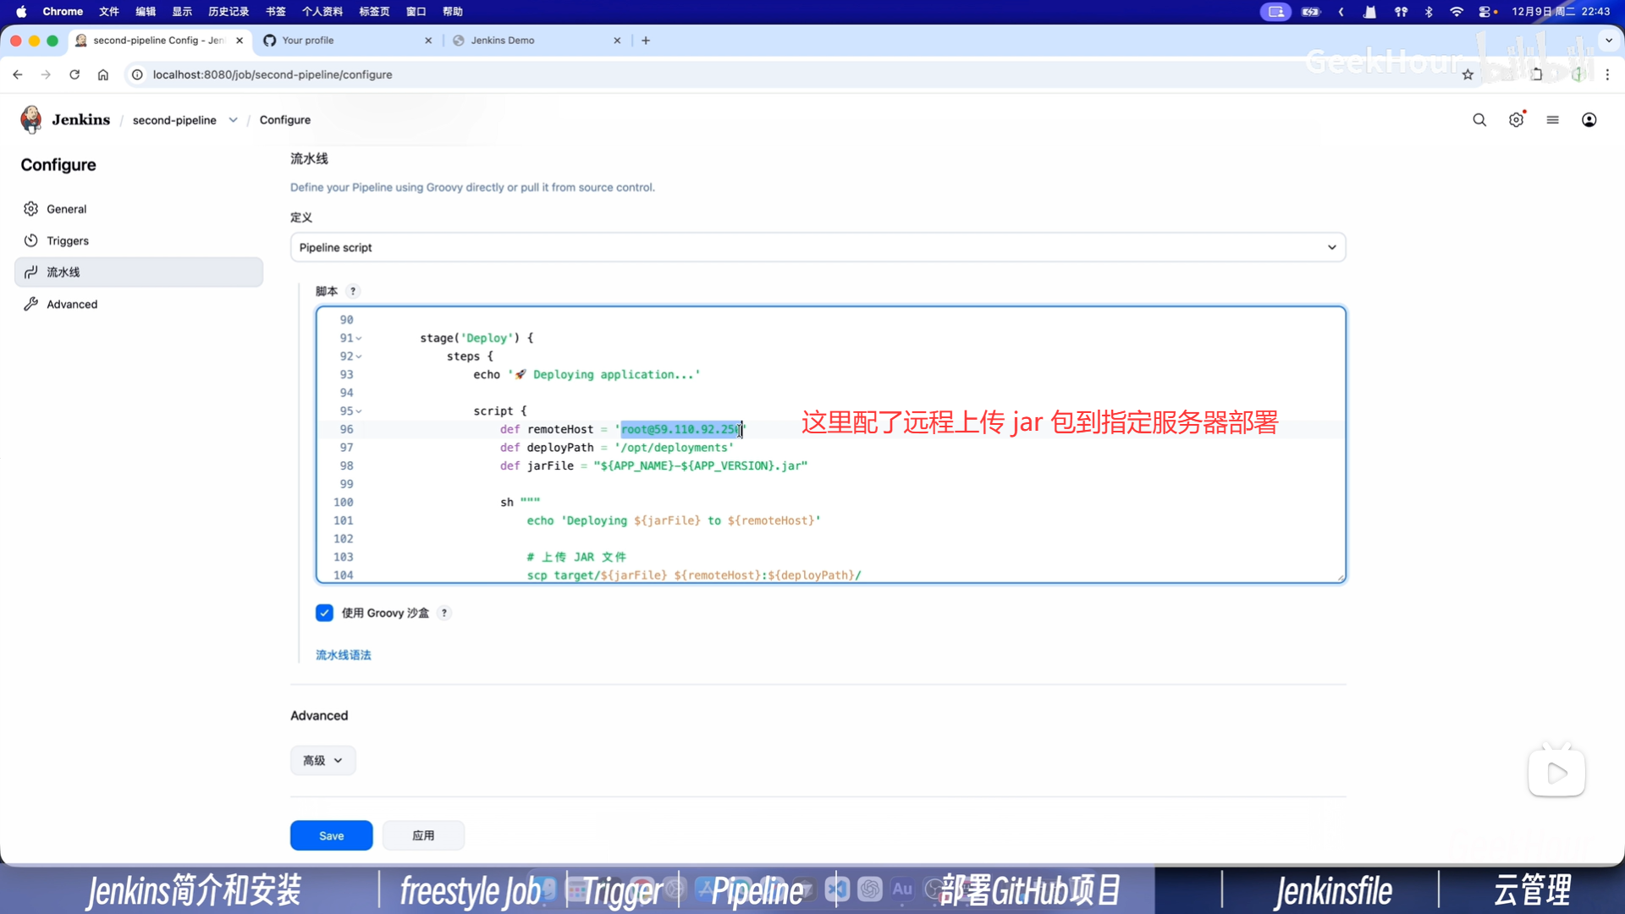Open the 流水线语法 link
This screenshot has height=914, width=1625.
343,655
